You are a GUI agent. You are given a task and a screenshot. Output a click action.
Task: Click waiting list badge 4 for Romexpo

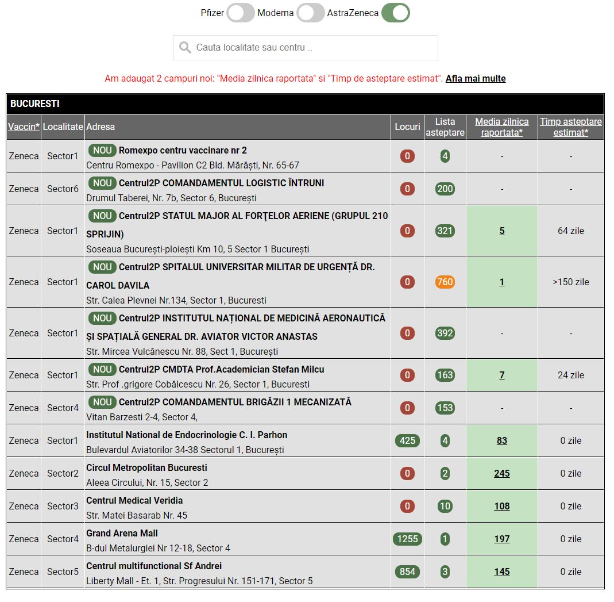445,156
